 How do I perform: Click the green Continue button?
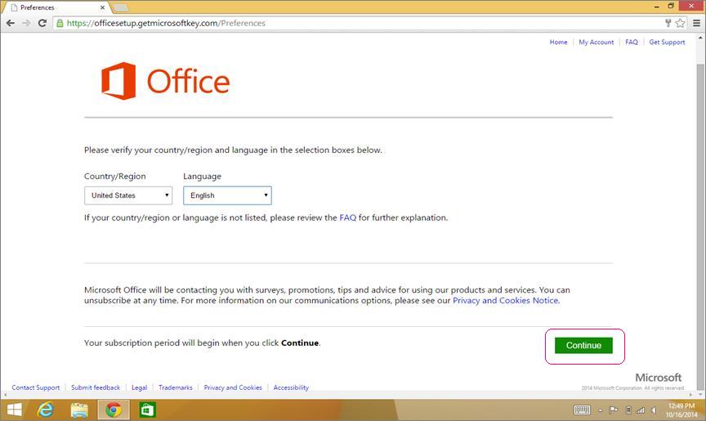[583, 345]
